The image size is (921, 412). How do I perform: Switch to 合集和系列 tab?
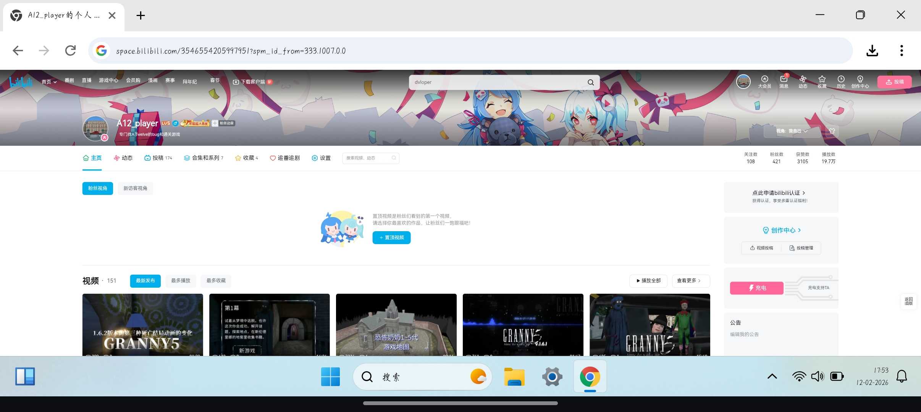tap(203, 158)
